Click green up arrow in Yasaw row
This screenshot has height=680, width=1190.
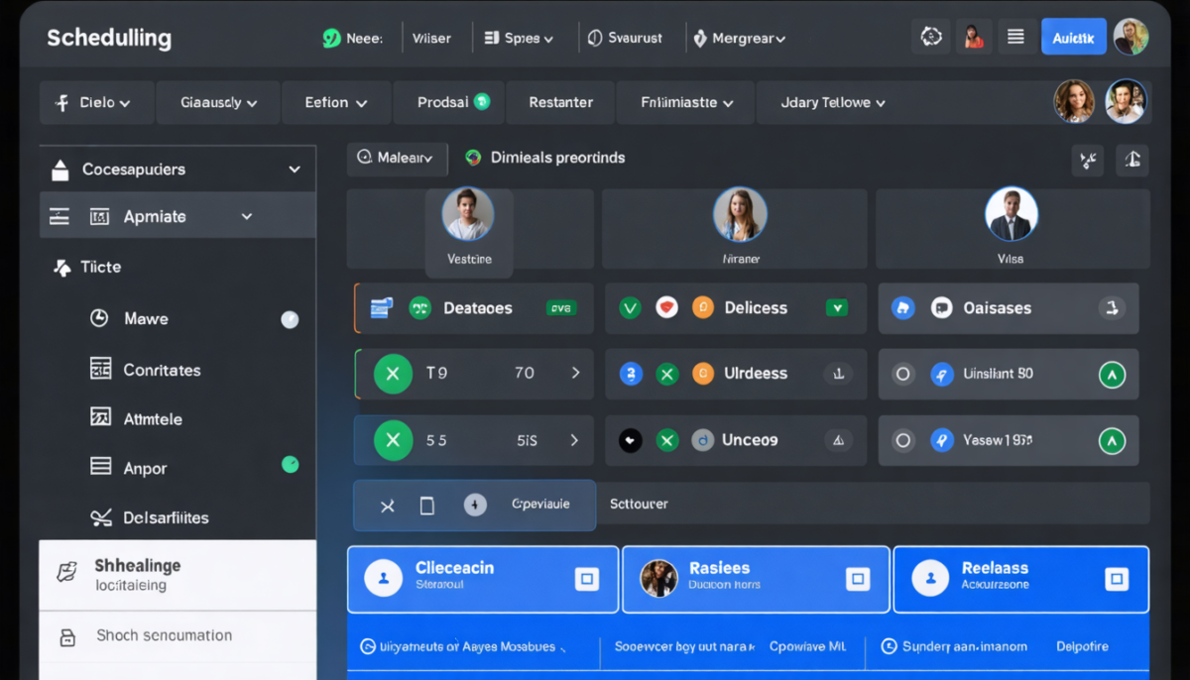click(x=1113, y=440)
